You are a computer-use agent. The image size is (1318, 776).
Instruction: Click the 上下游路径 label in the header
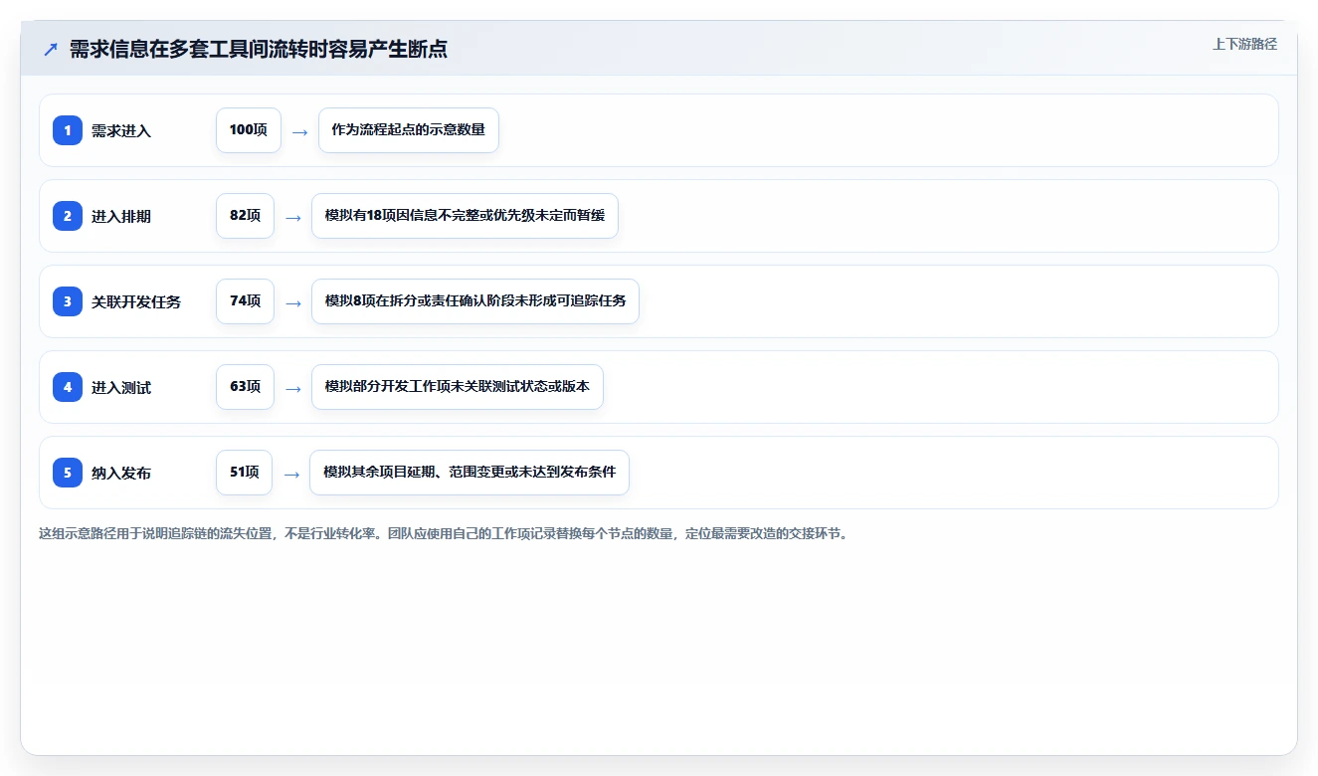coord(1244,45)
